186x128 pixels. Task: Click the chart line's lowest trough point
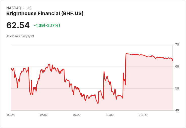tap(98, 103)
